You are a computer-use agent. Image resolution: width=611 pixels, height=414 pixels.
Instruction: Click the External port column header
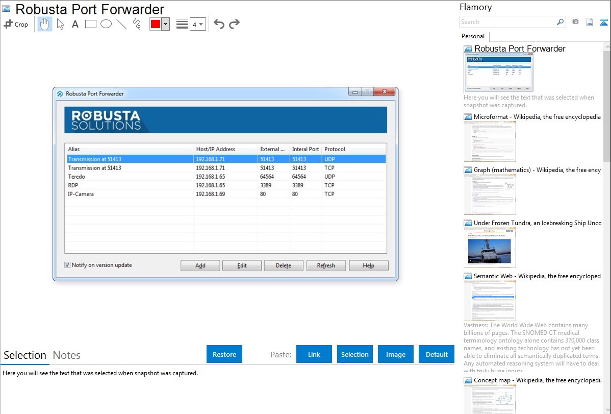[x=273, y=149]
